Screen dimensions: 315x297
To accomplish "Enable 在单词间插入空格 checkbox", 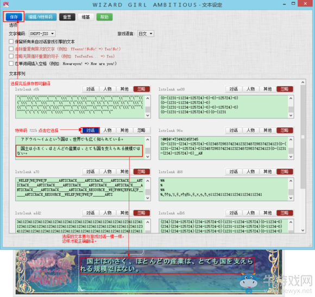I will pos(11,64).
